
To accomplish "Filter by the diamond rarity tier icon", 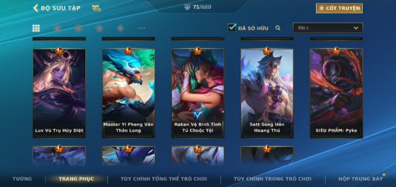I will 120,28.
